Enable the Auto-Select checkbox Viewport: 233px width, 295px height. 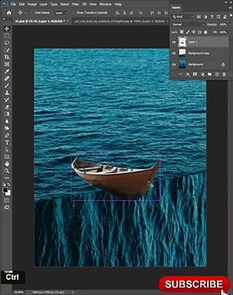[x=32, y=13]
